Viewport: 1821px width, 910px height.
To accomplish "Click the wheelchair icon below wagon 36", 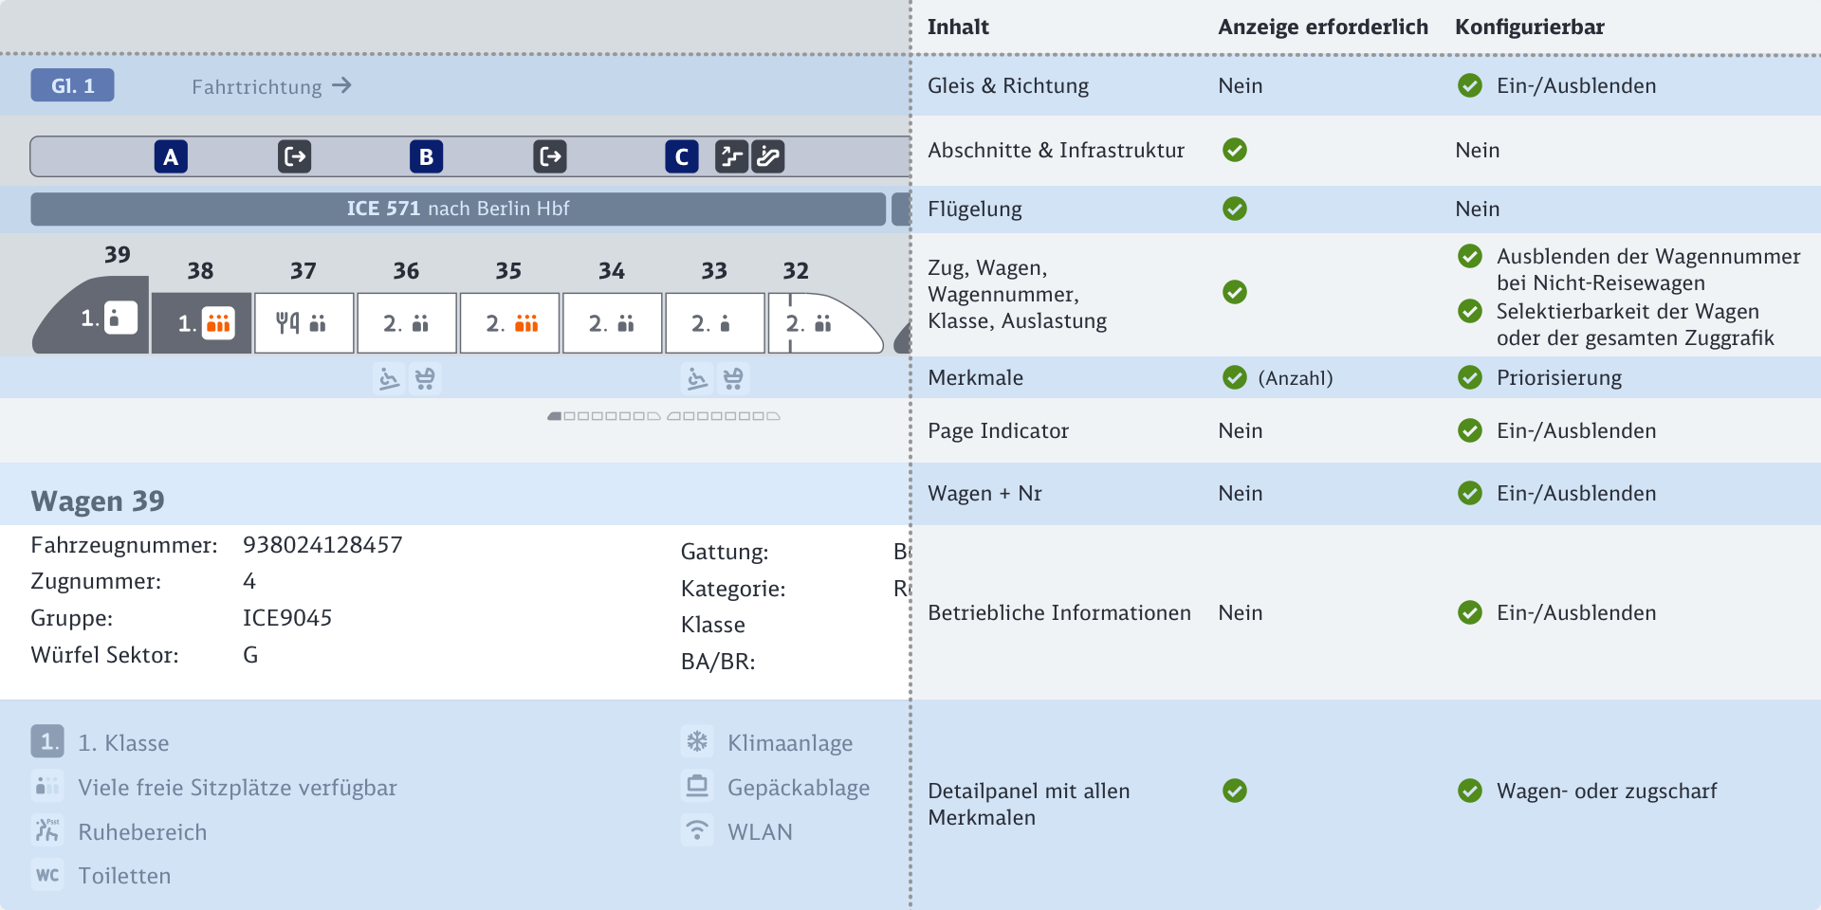I will tap(389, 378).
